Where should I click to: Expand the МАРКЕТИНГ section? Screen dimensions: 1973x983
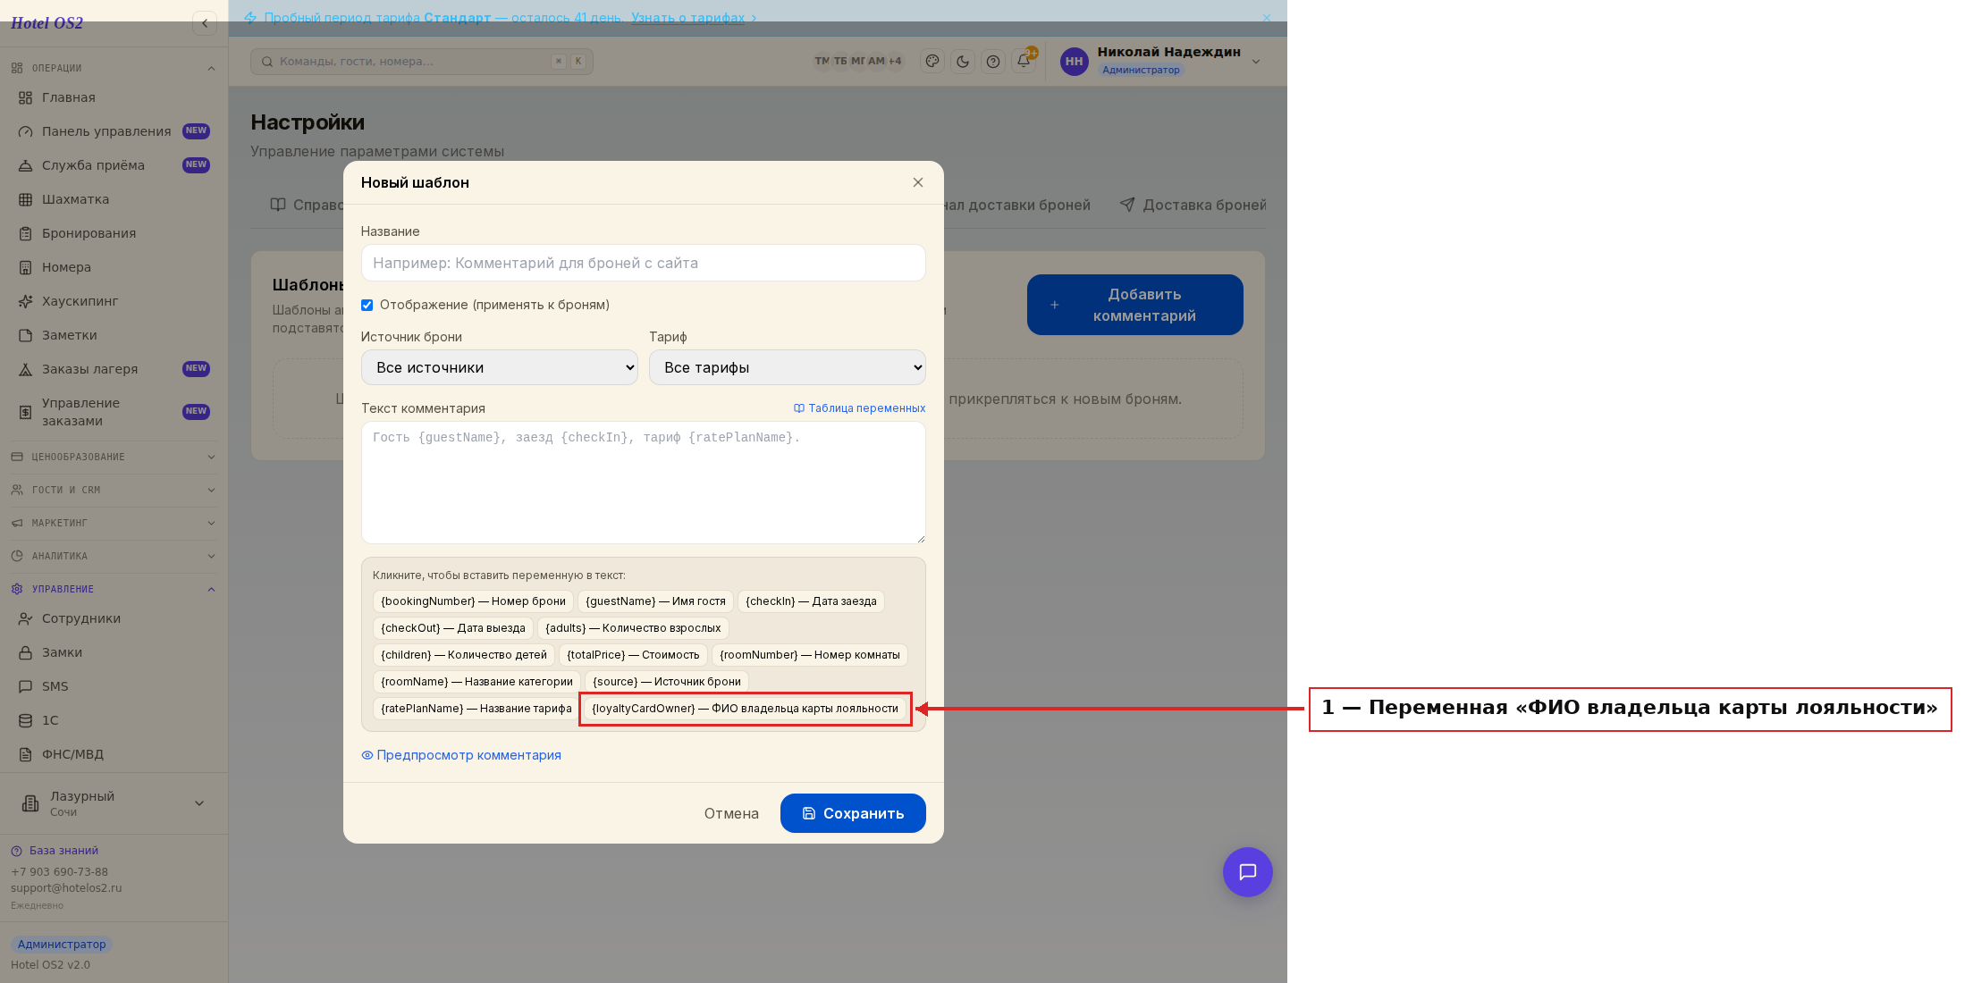click(x=114, y=523)
